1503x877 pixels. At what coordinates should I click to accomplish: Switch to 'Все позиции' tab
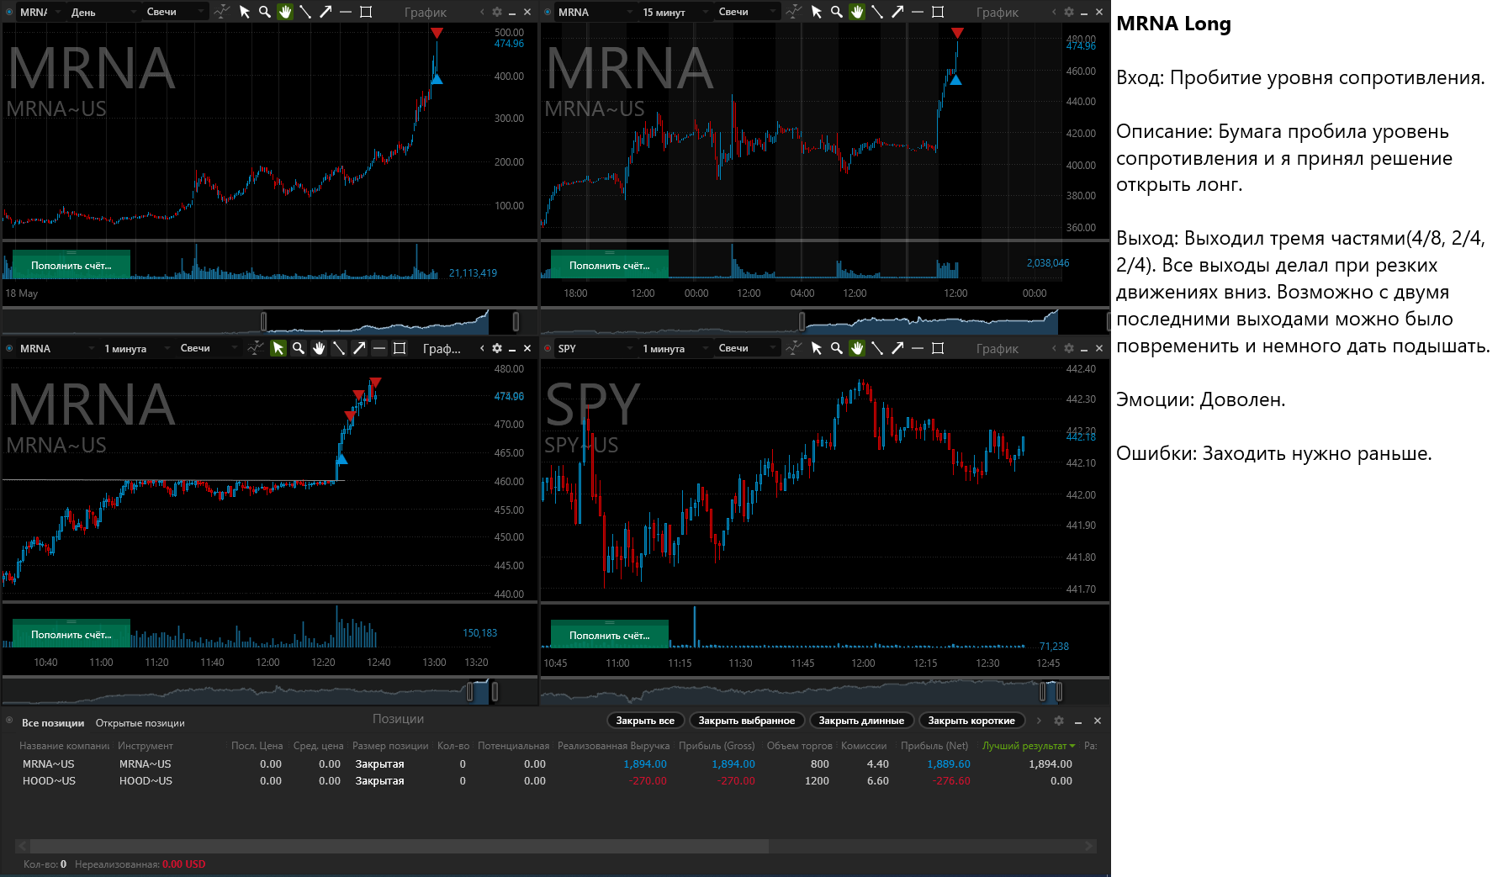pos(53,723)
